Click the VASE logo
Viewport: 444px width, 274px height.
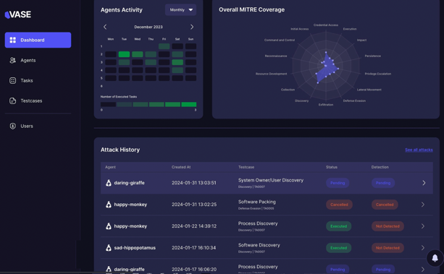[18, 14]
